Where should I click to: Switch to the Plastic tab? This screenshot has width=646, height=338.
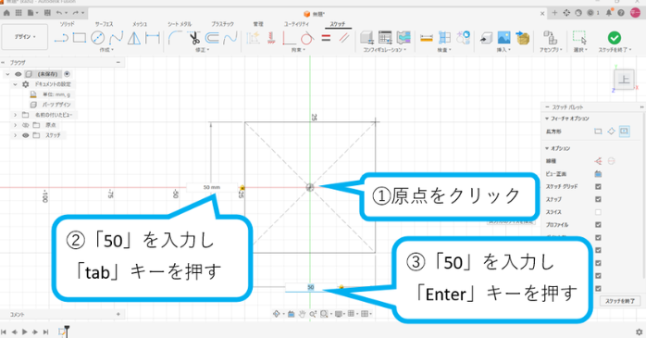click(x=222, y=24)
